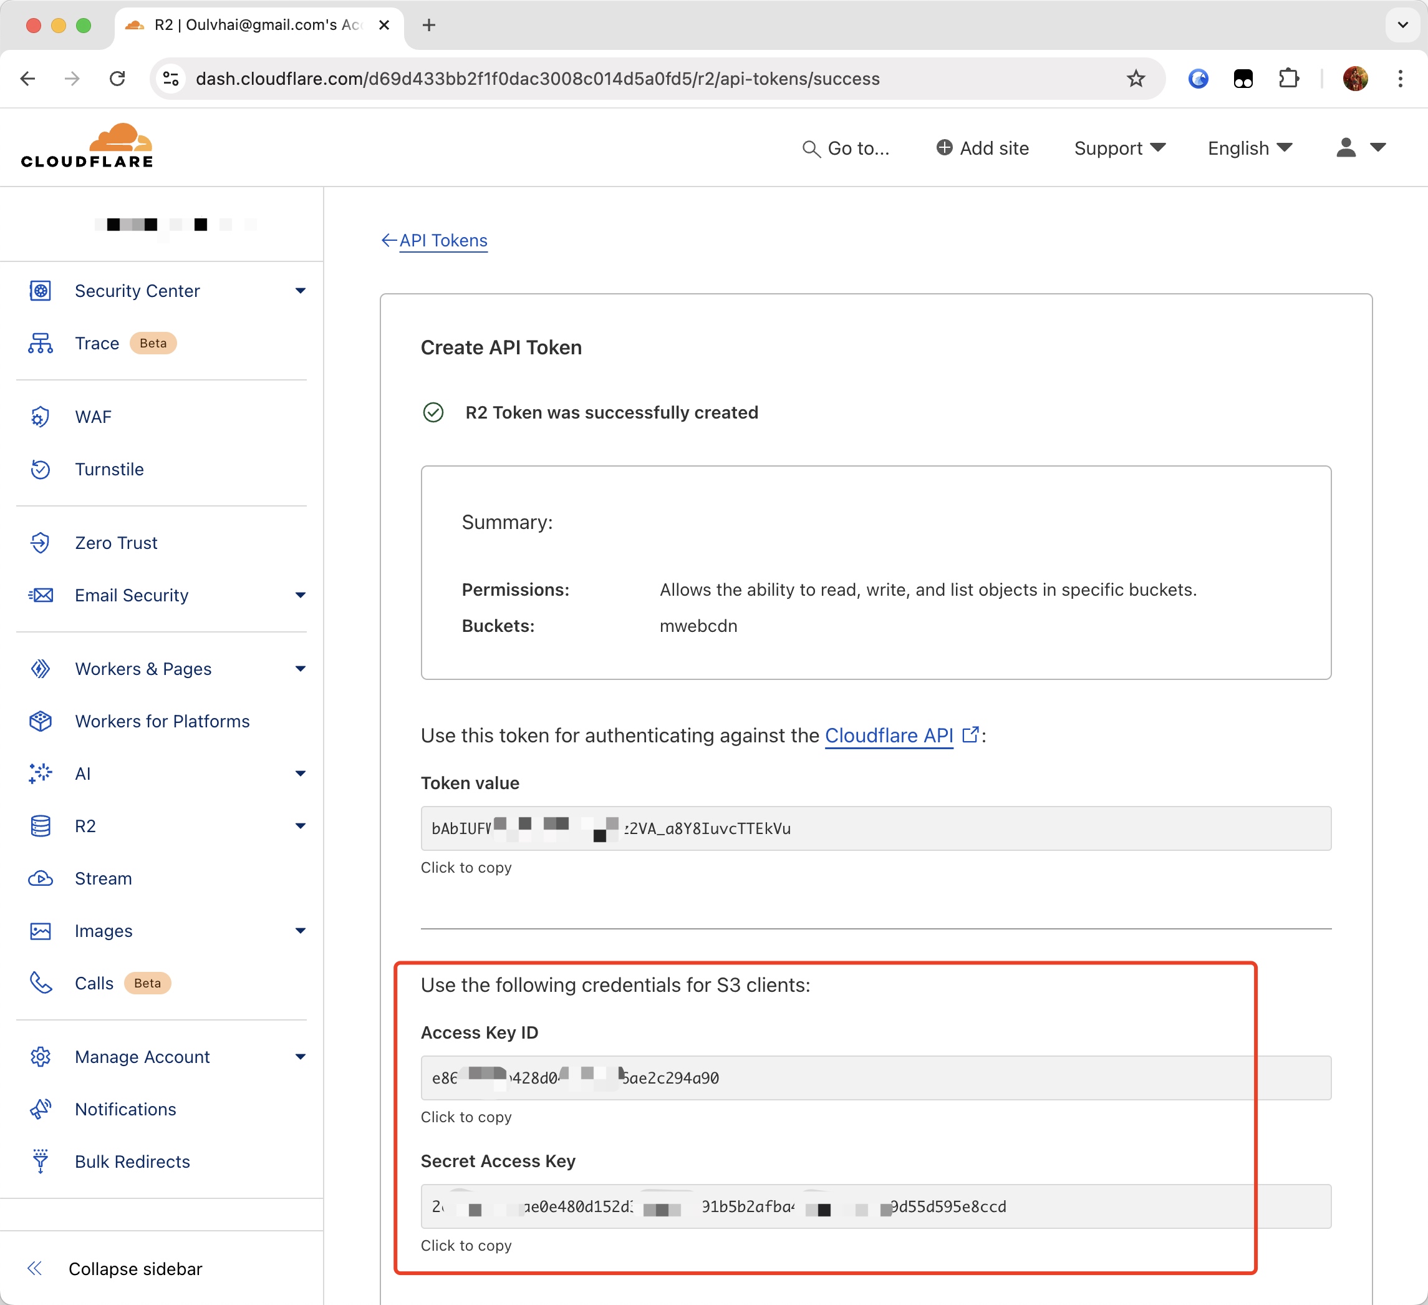This screenshot has width=1428, height=1305.
Task: Open Zero Trust via its icon
Action: (41, 543)
